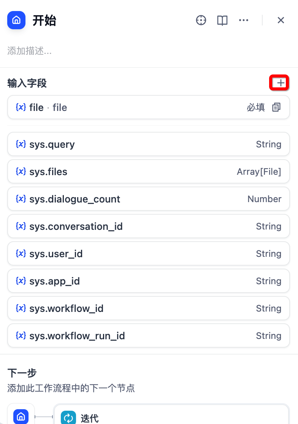298x424 pixels.
Task: Close the Start node panel
Action: point(281,20)
